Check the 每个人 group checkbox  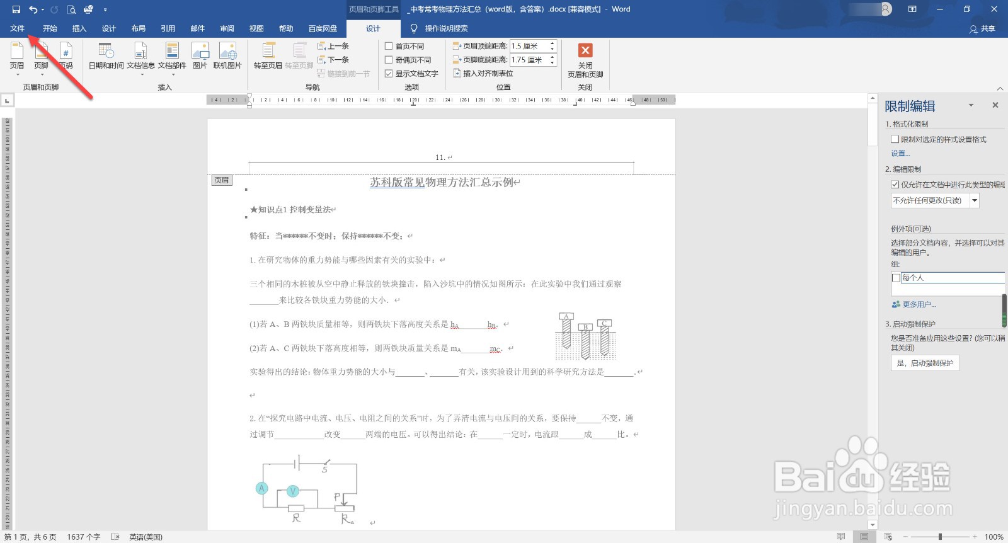896,278
